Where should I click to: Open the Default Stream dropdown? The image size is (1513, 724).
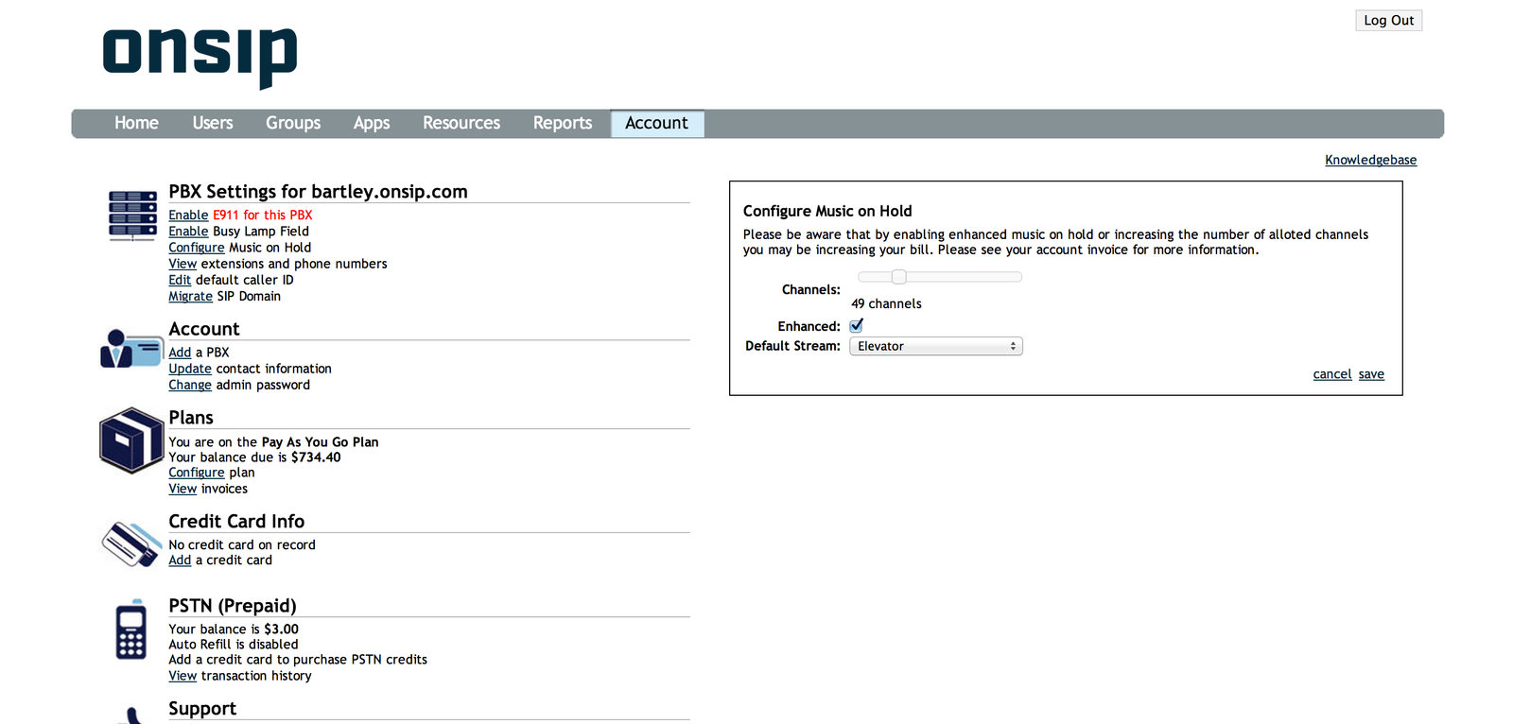(x=935, y=347)
